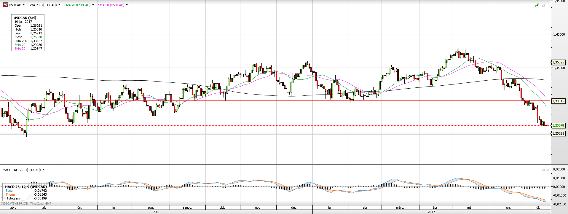Image resolution: width=568 pixels, height=214 pixels.
Task: Select the 1,35825 price level label
Action: pyautogui.click(x=558, y=62)
